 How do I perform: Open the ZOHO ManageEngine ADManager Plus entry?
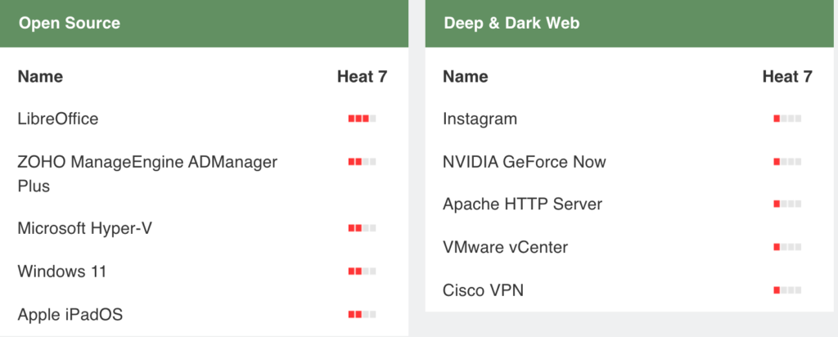tap(147, 173)
